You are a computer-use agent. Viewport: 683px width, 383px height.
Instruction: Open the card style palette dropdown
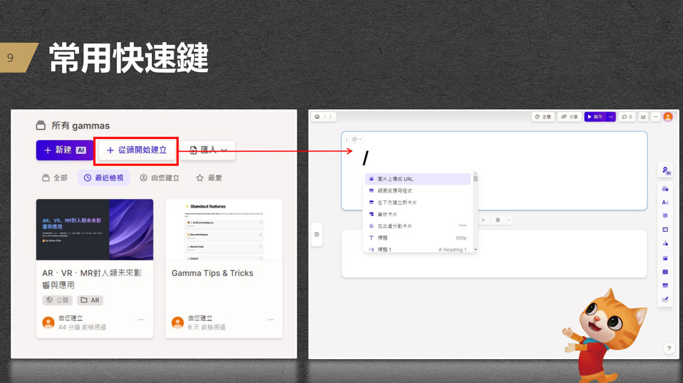357,139
